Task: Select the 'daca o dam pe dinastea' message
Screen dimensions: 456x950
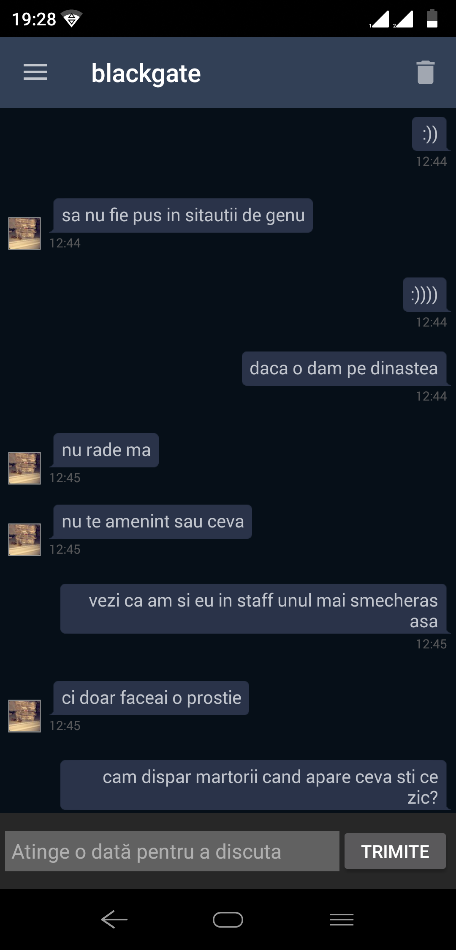Action: coord(344,368)
